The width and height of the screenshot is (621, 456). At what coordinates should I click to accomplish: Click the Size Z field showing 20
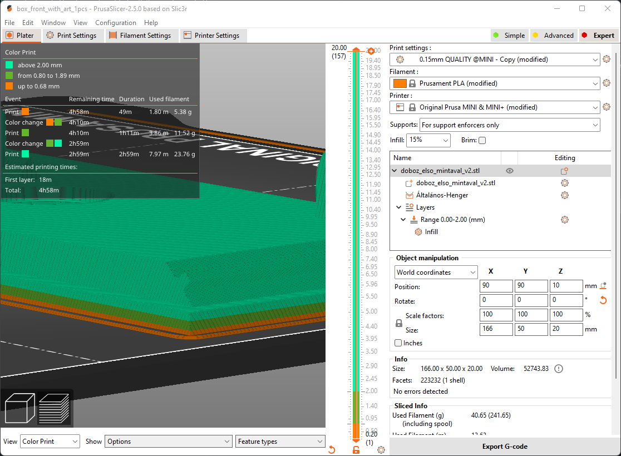(566, 329)
